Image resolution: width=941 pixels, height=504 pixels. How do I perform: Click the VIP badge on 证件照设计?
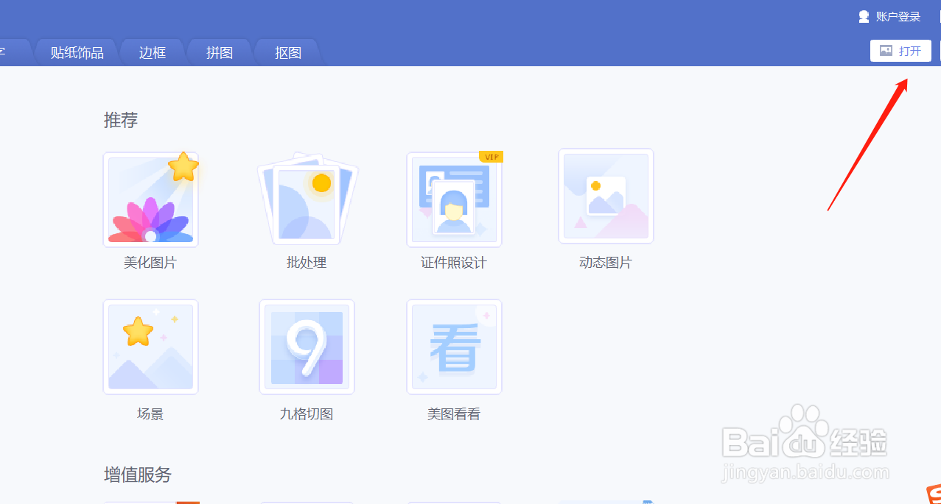point(492,157)
